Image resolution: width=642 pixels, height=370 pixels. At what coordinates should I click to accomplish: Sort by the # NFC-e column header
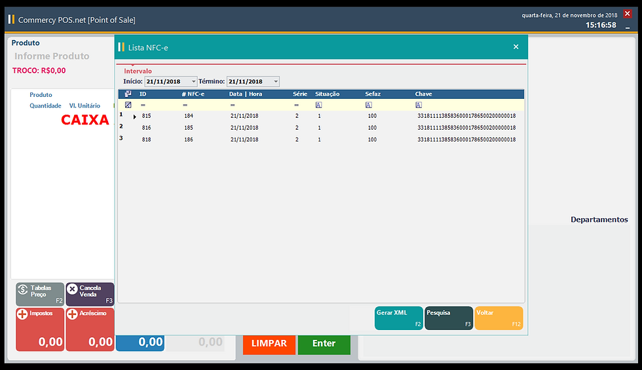tap(193, 94)
